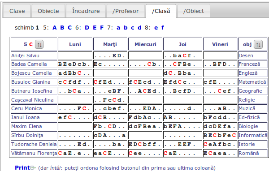Pick class 7 b link

coord(126,28)
